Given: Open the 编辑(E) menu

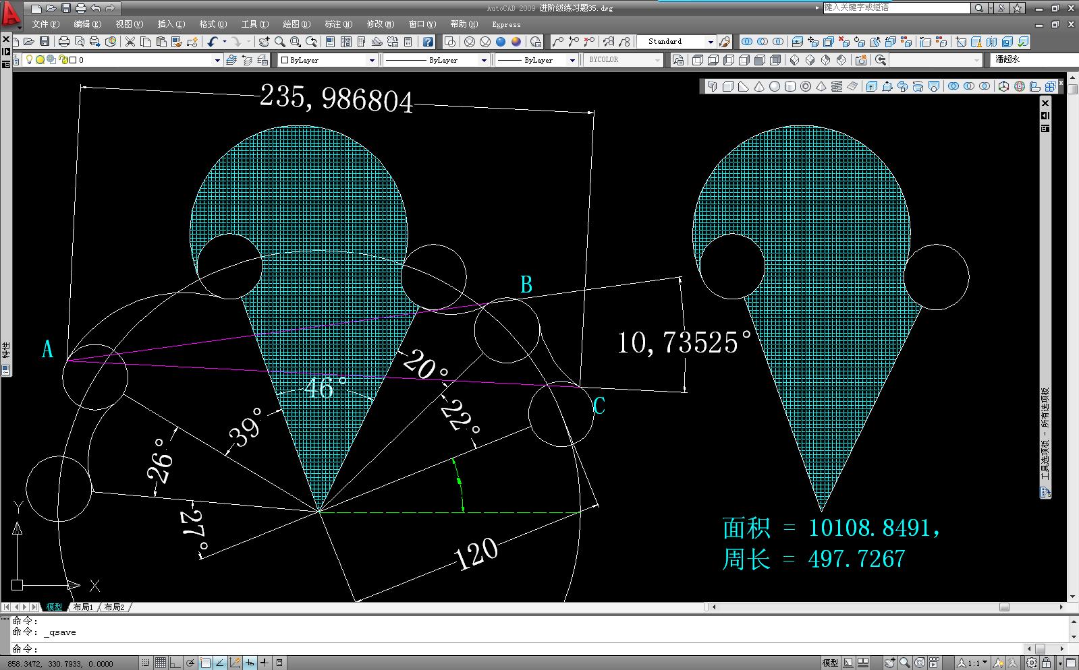Looking at the screenshot, I should [87, 24].
